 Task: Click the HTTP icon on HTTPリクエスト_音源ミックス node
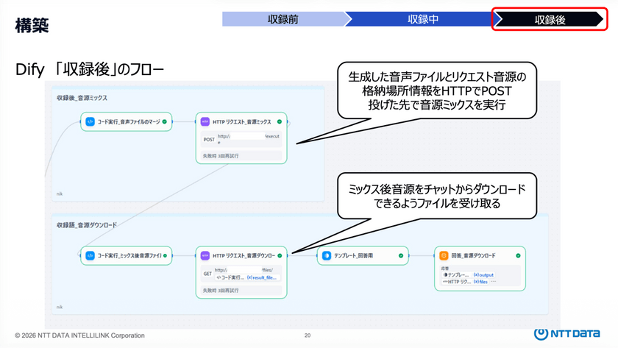pyautogui.click(x=205, y=122)
